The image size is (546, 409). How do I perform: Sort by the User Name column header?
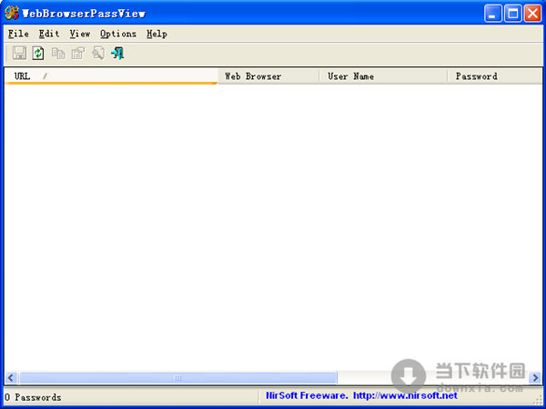(x=383, y=76)
